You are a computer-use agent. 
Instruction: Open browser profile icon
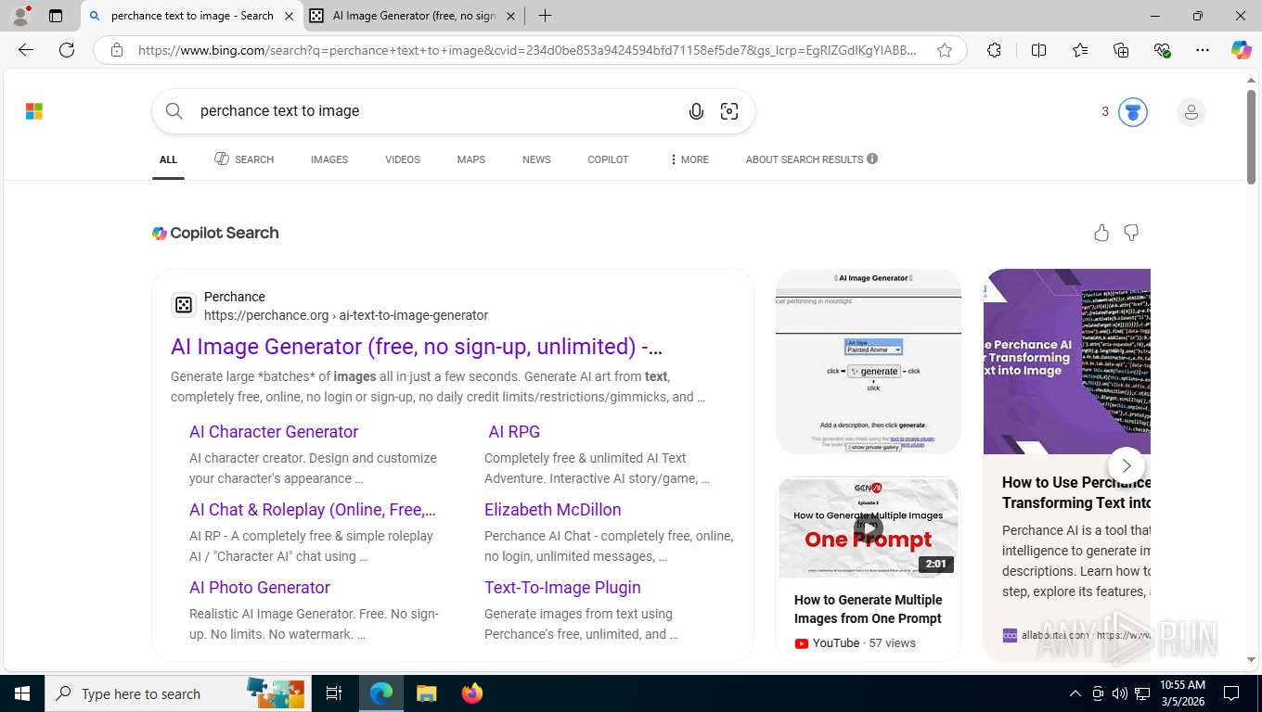click(20, 16)
